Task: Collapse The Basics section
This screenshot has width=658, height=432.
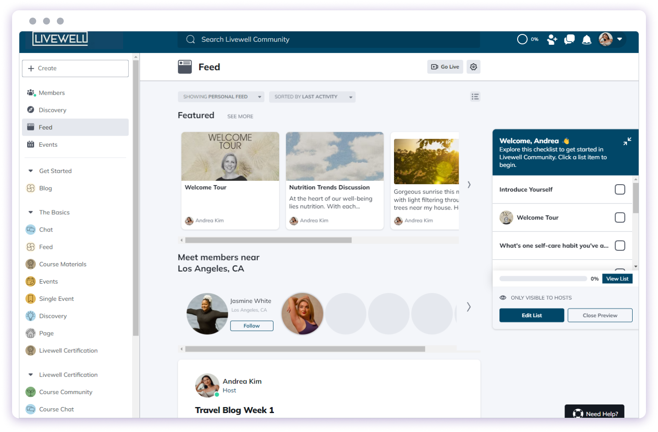Action: 31,212
